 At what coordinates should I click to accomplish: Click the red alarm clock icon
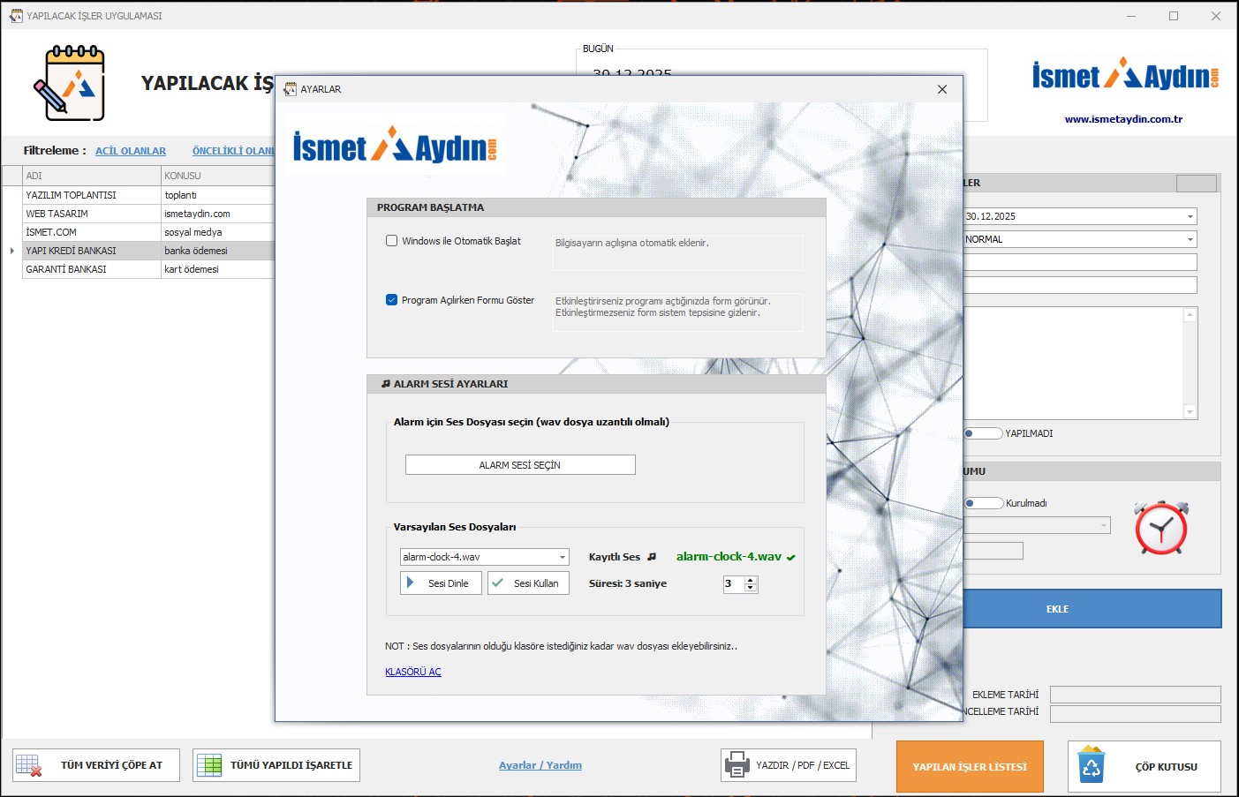[x=1160, y=528]
